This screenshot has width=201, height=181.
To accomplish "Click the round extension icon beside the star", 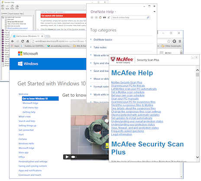I will pos(174,42).
